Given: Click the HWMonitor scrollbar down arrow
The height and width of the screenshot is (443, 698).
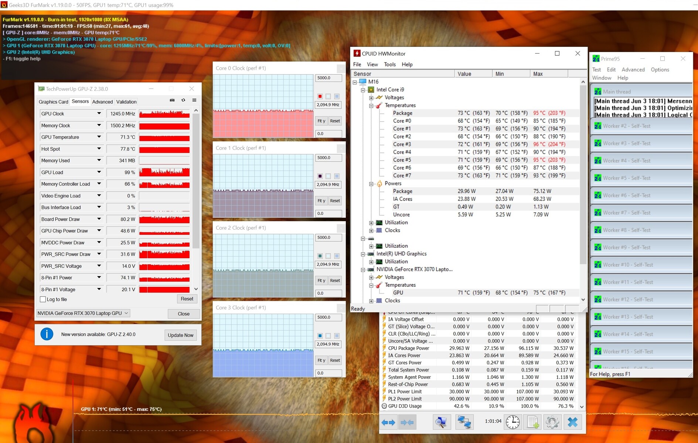Looking at the screenshot, I should 583,299.
